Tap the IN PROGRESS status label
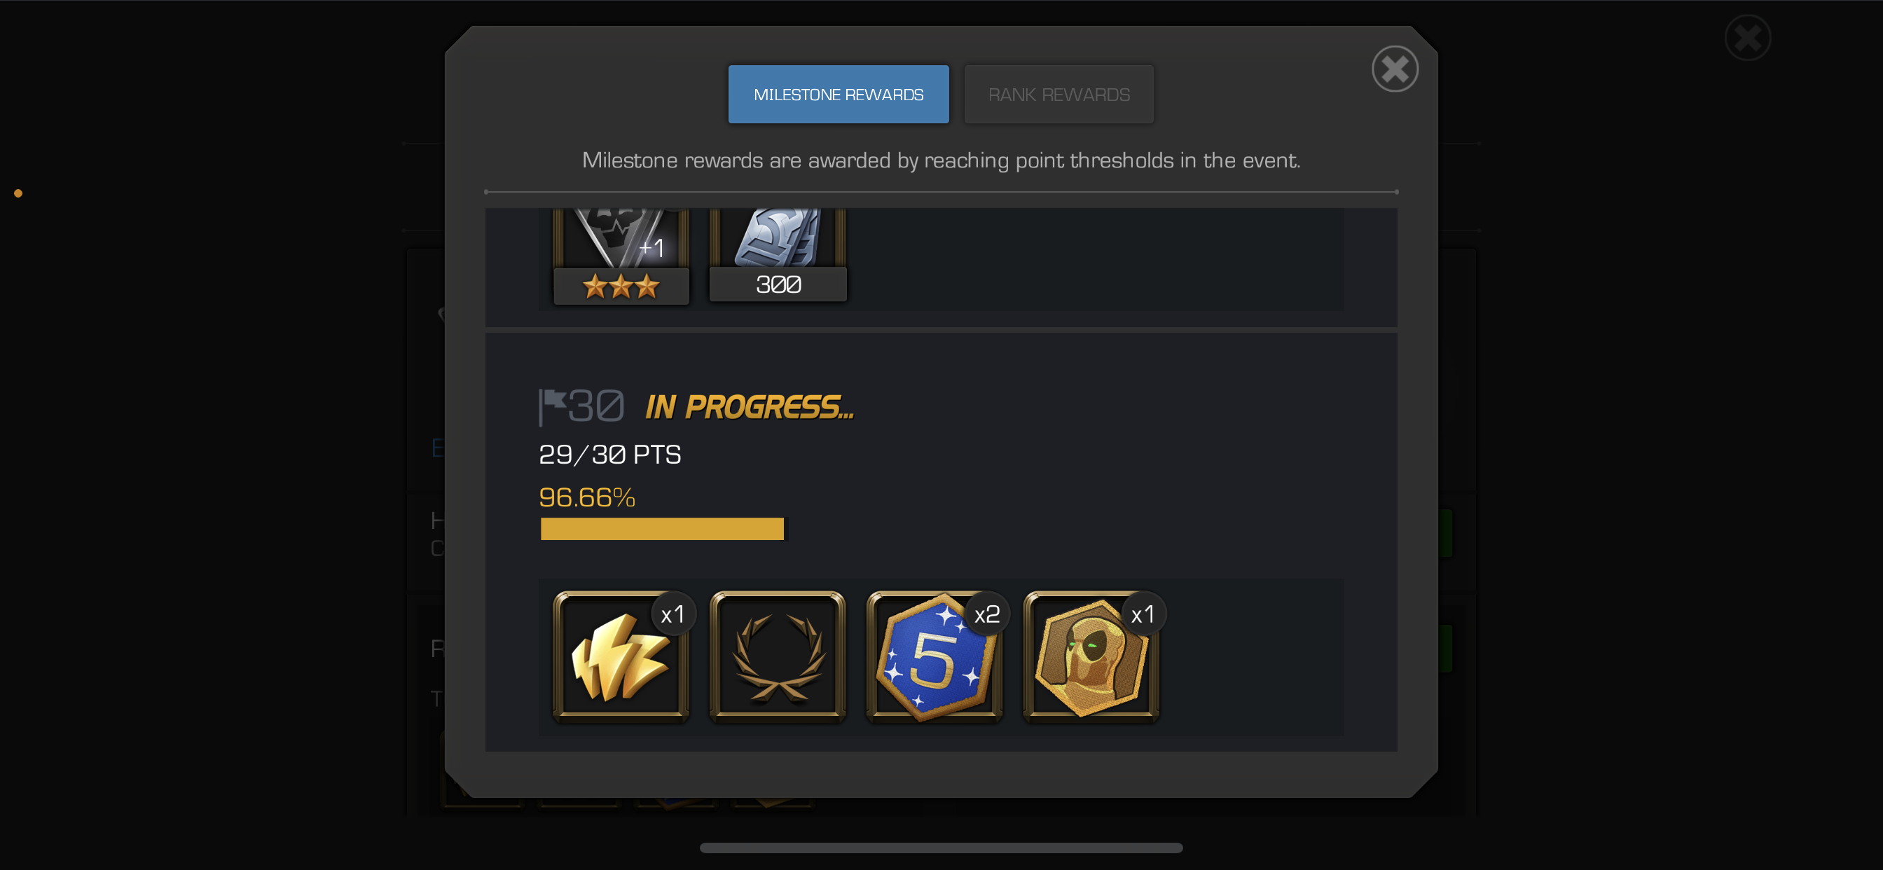1883x870 pixels. tap(750, 407)
